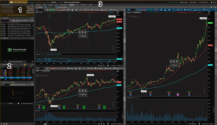Toggle Side bar checkbox on TSLA chart
217x125 pixels.
(172, 65)
